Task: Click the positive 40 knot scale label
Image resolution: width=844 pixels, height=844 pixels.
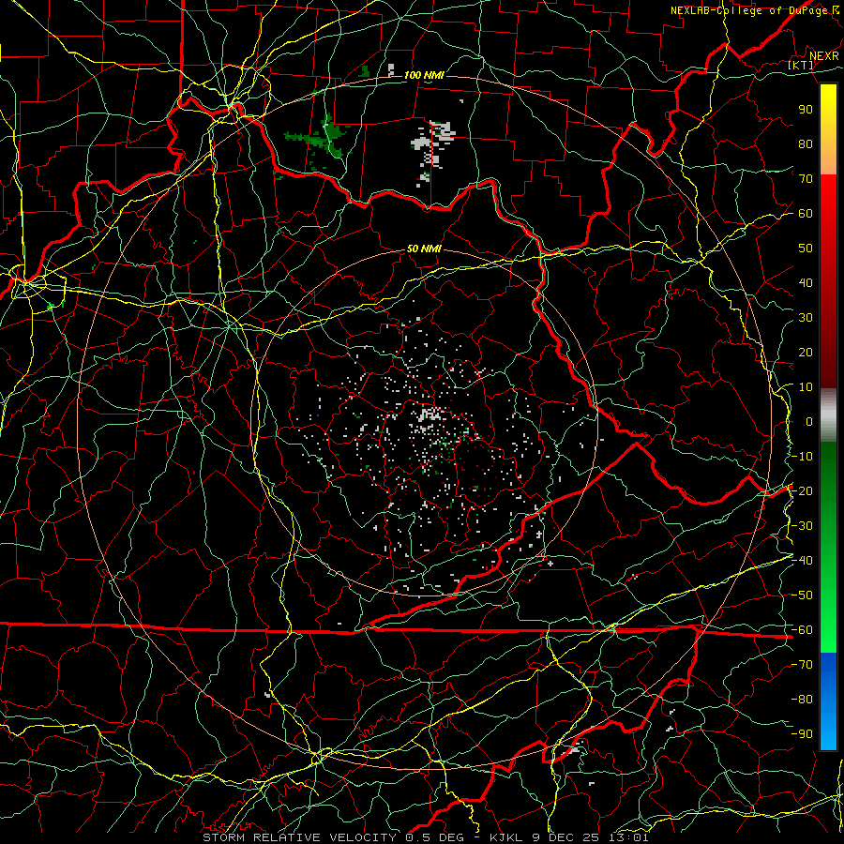Action: [x=806, y=282]
